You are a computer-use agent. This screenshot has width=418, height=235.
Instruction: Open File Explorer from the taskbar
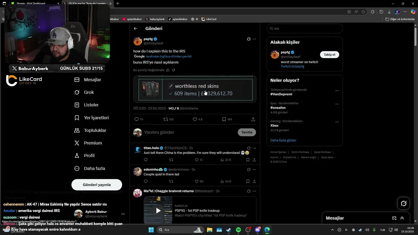[209, 230]
